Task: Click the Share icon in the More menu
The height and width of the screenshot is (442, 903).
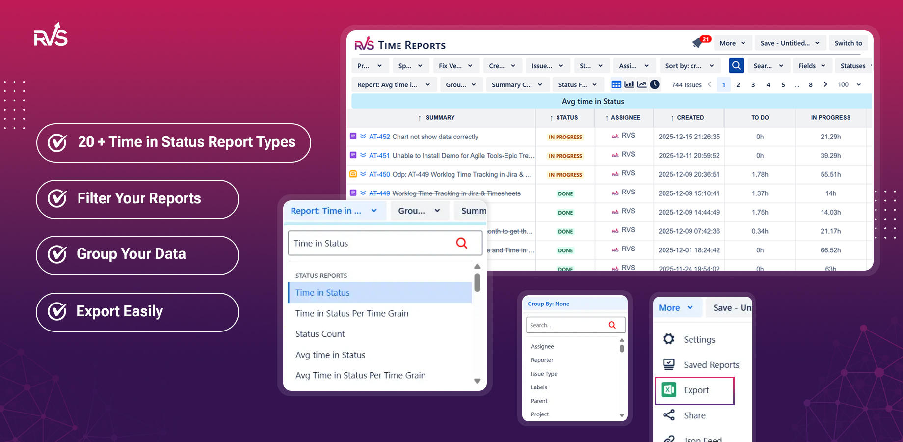Action: [x=668, y=415]
